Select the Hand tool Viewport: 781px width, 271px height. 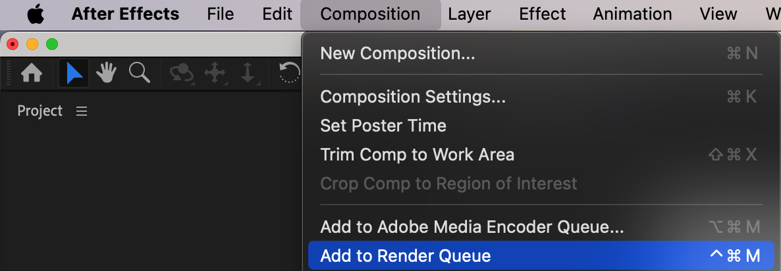coord(106,73)
